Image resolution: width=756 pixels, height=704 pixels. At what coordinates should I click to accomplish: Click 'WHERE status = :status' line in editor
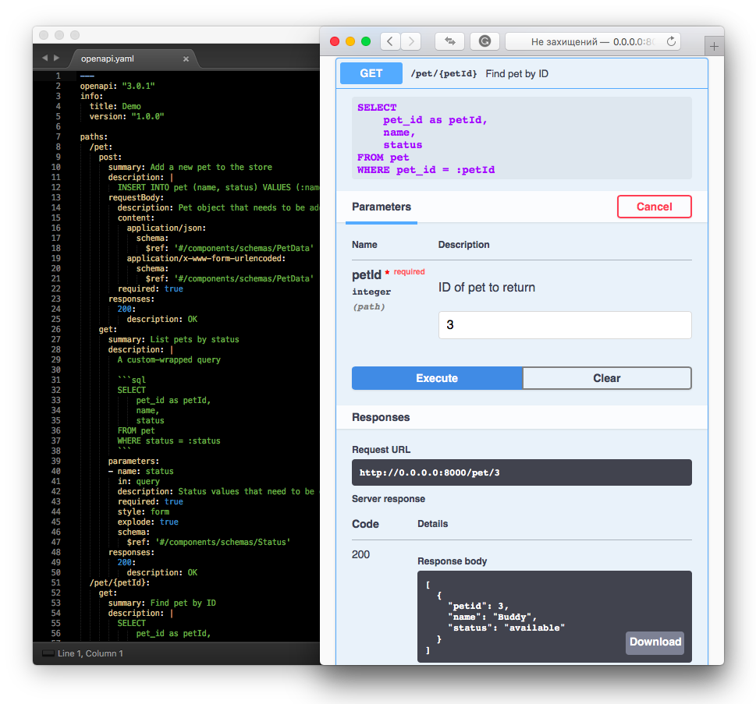(169, 441)
